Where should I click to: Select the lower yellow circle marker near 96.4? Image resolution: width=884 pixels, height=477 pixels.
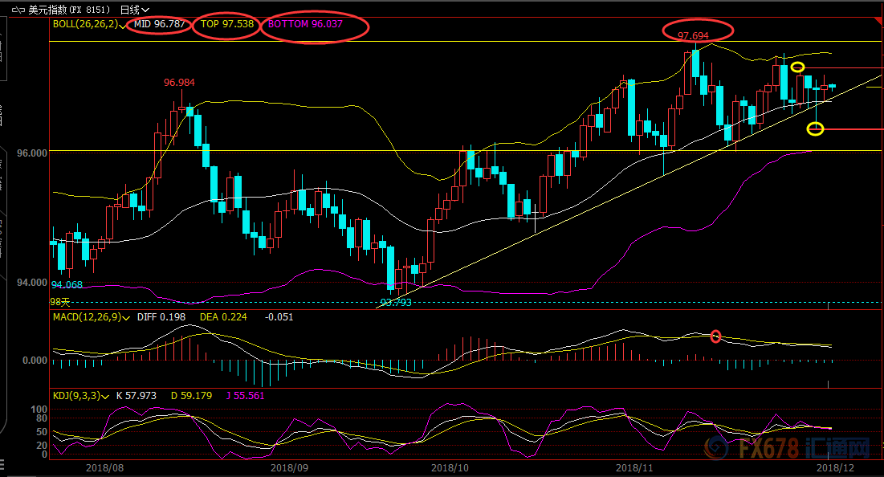[816, 128]
